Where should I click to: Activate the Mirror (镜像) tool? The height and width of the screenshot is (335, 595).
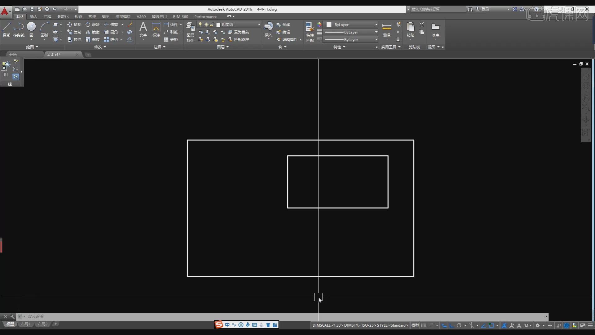point(93,32)
